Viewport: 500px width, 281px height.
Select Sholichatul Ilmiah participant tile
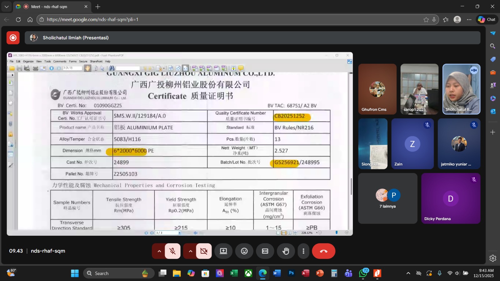[461, 89]
